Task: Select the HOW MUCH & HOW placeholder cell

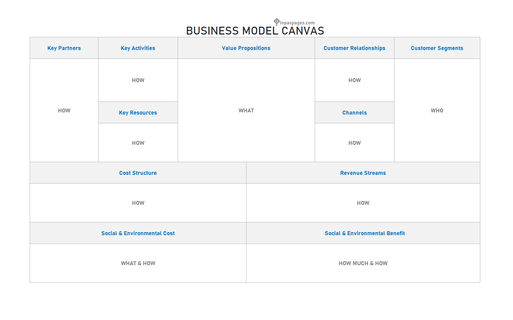Action: (x=363, y=263)
